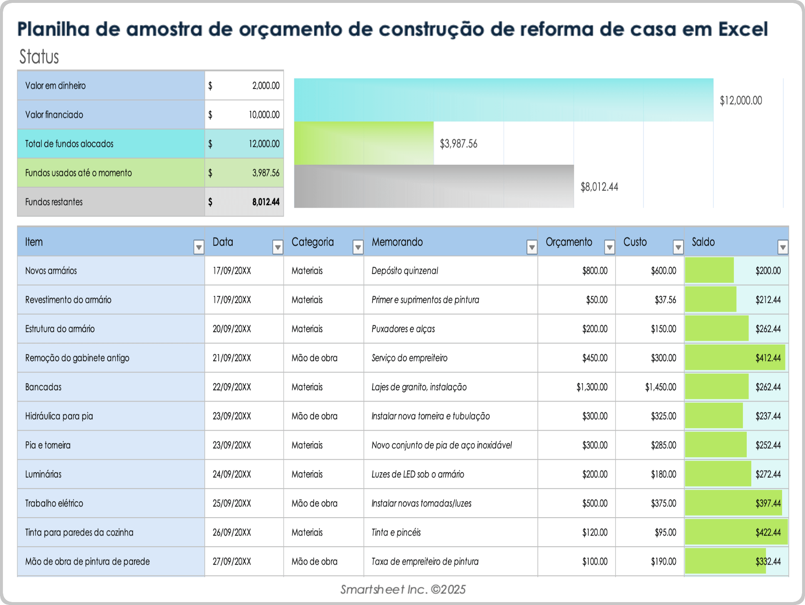
Task: Click the budget value $1,300.00
Action: tap(591, 387)
